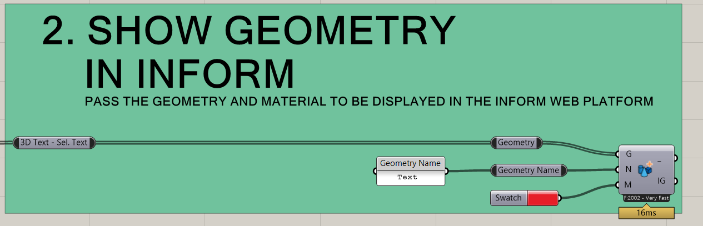The height and width of the screenshot is (226, 703).
Task: Click the subtitle text starting PASS THE GEOMETRY
Action: tap(368, 103)
